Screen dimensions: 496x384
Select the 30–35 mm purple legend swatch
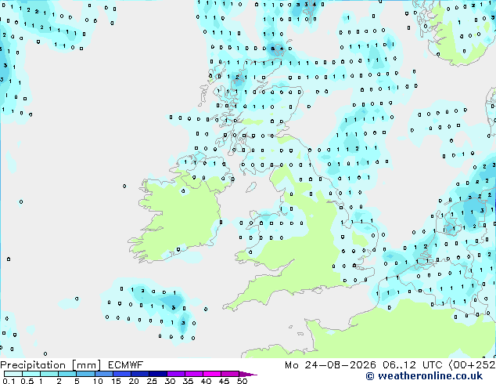(175, 374)
